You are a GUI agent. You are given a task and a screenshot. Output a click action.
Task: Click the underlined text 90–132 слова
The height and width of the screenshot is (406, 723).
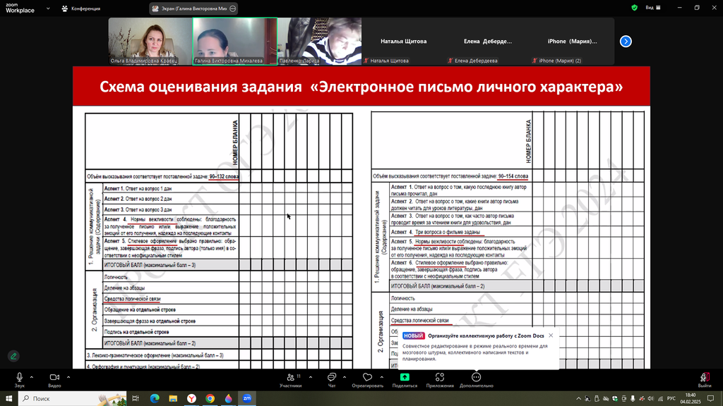point(224,176)
